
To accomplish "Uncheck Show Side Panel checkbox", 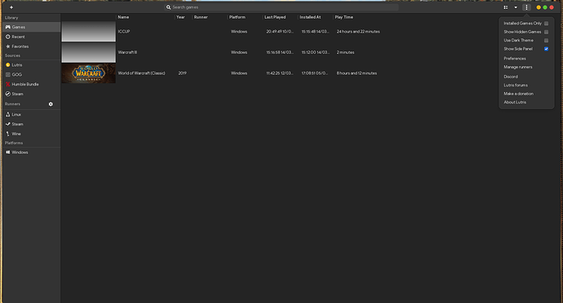I will (x=546, y=49).
